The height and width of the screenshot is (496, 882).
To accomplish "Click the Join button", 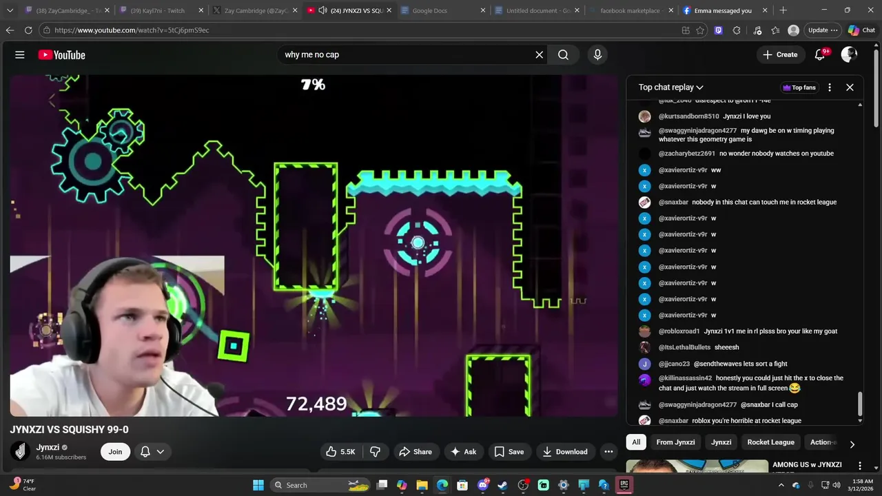I will 115,452.
